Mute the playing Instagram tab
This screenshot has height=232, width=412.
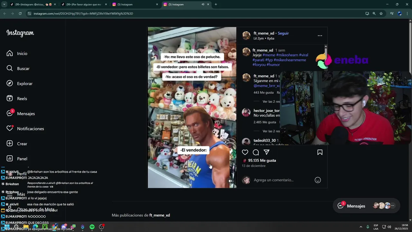coord(203,5)
